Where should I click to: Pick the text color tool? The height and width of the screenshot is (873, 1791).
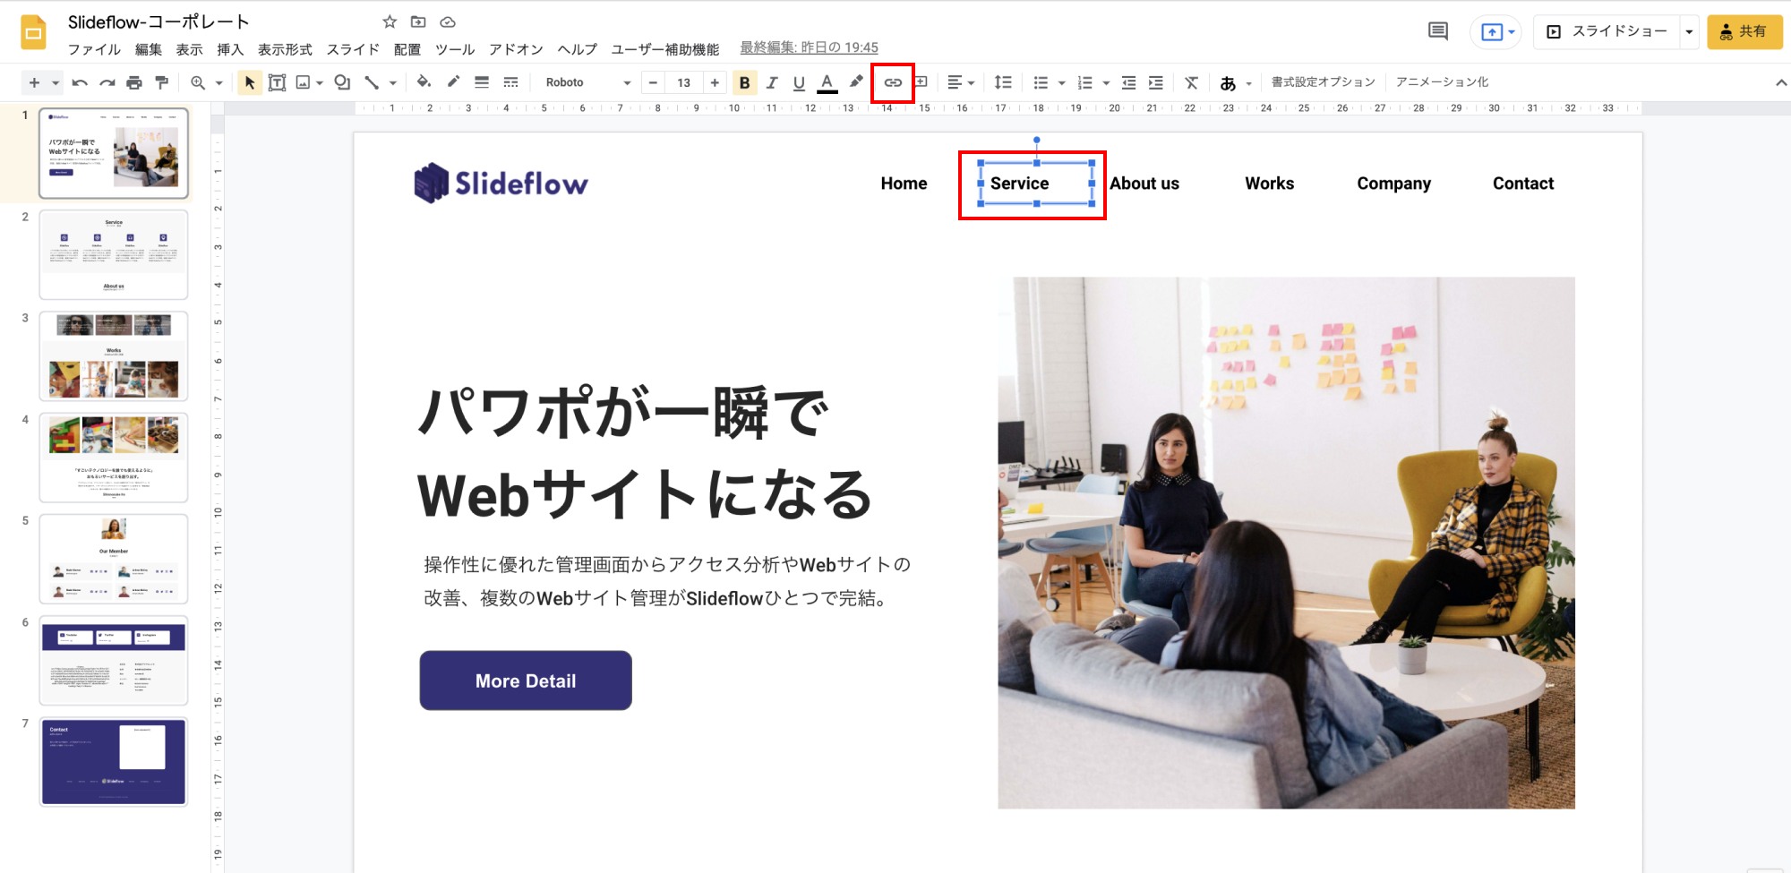827,82
